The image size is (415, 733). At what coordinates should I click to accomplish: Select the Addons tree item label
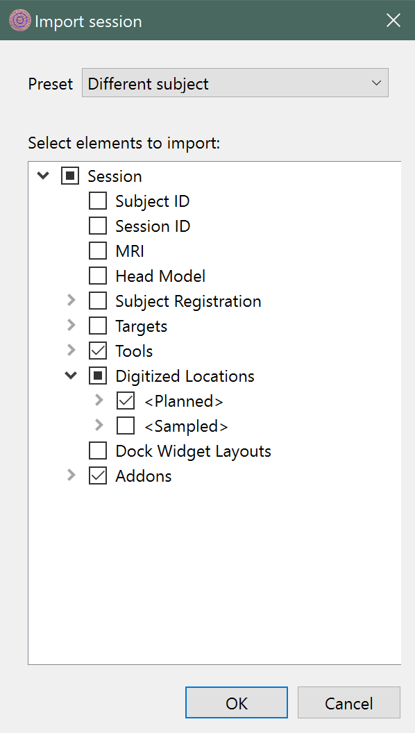point(144,476)
